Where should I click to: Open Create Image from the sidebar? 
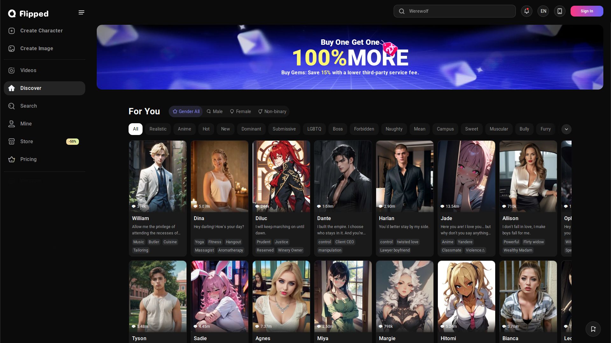pyautogui.click(x=37, y=49)
